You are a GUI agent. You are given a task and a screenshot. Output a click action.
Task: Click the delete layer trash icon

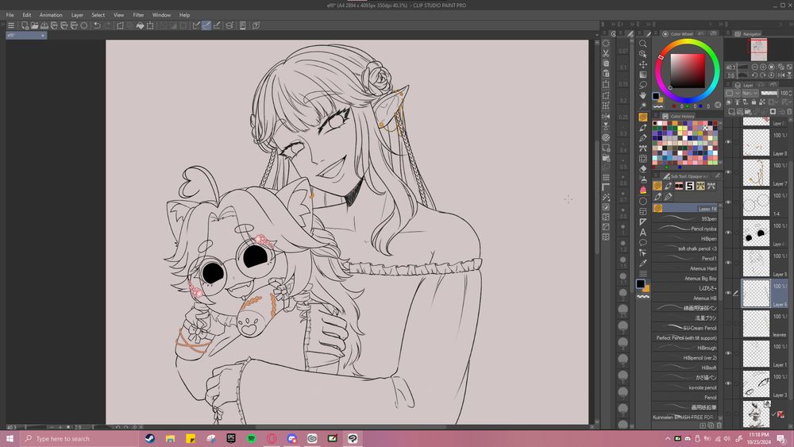point(789,111)
